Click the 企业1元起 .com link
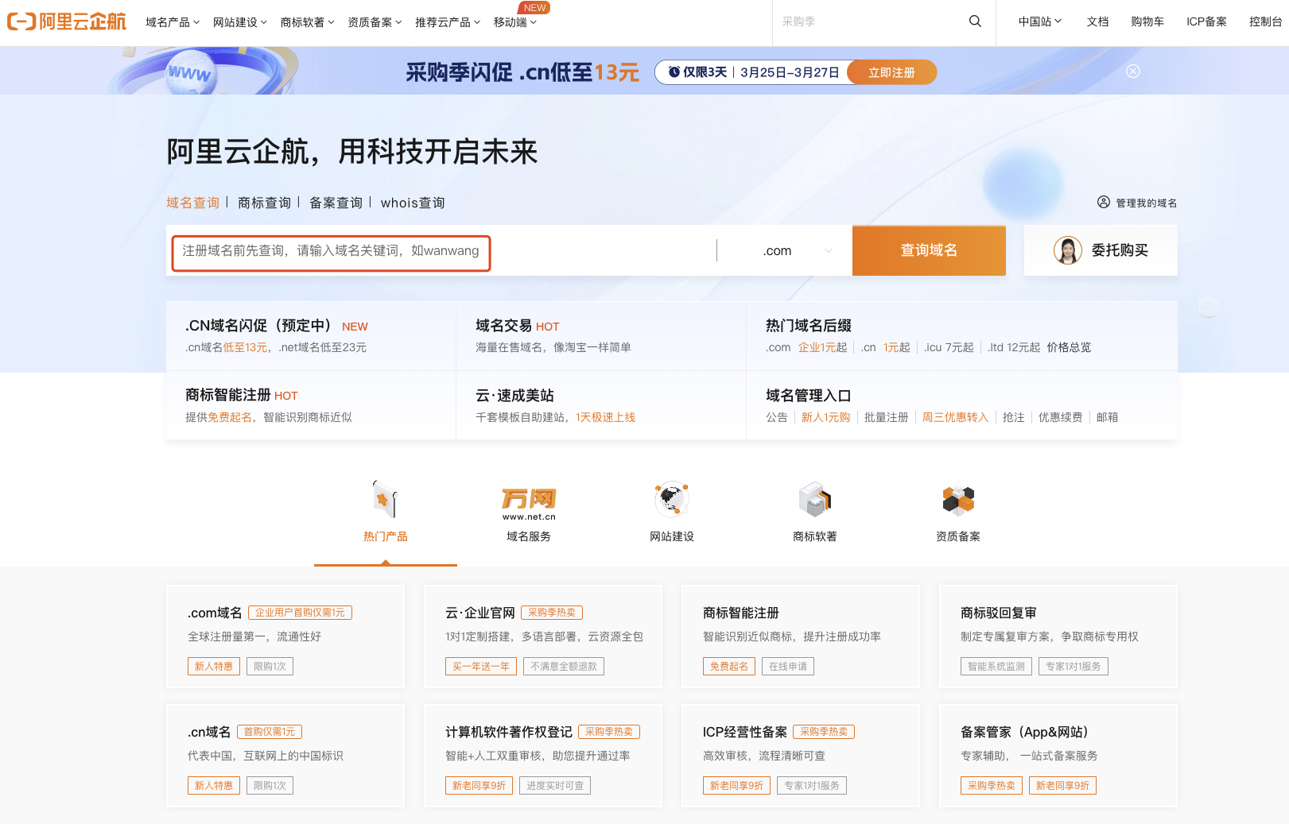The image size is (1289, 824). tap(822, 347)
